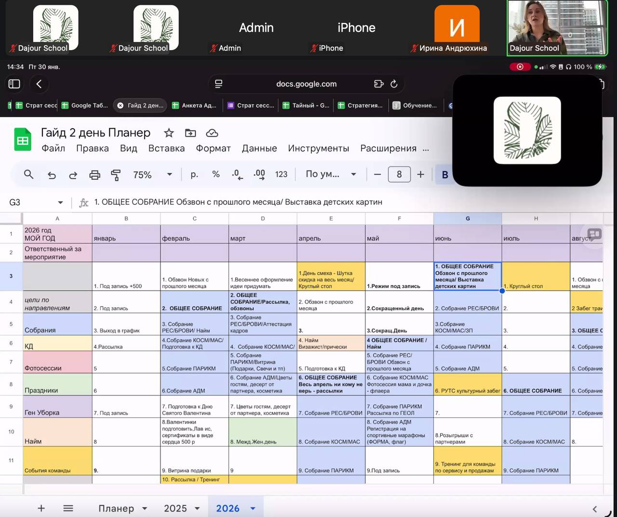Click the redo arrow icon
617x517 pixels.
[73, 174]
